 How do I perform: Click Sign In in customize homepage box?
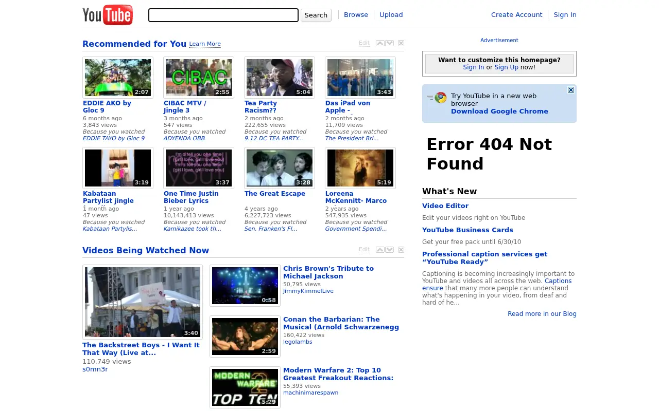[474, 67]
